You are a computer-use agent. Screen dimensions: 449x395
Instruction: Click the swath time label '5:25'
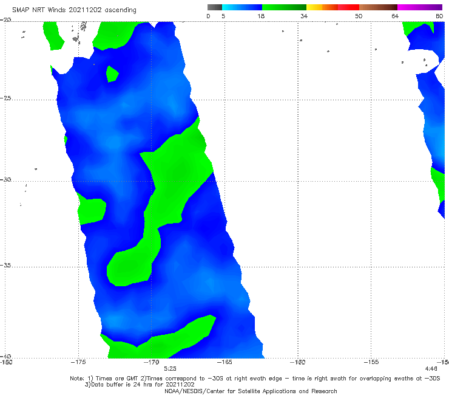(x=170, y=369)
